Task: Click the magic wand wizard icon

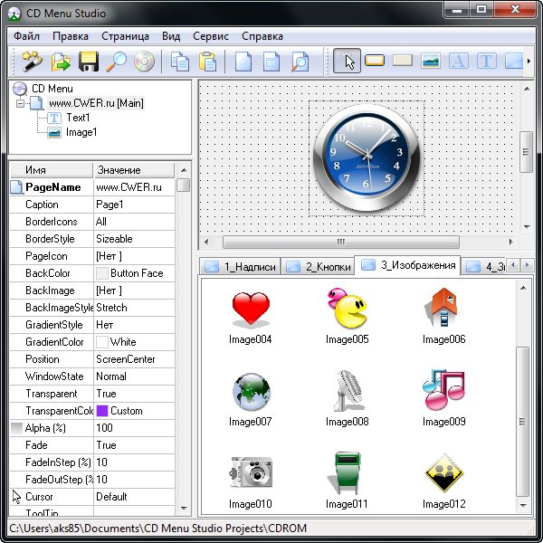Action: (x=33, y=62)
